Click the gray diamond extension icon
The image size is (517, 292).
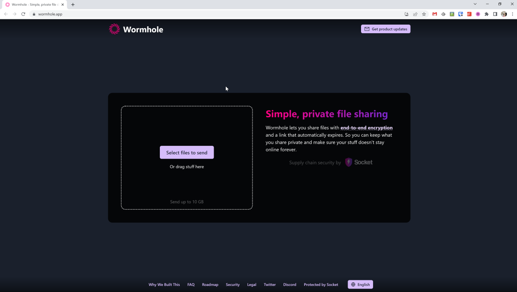point(443,14)
